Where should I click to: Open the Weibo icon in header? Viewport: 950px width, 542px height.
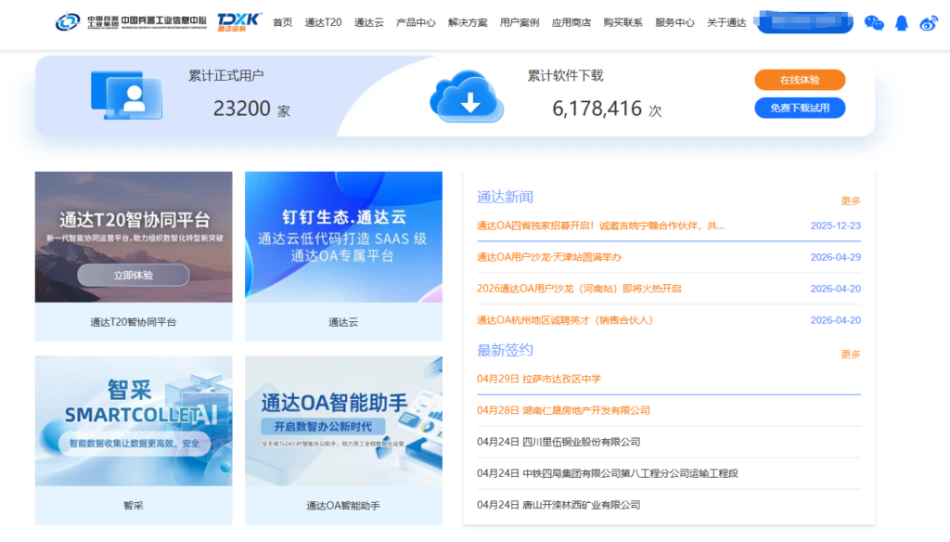(x=929, y=23)
